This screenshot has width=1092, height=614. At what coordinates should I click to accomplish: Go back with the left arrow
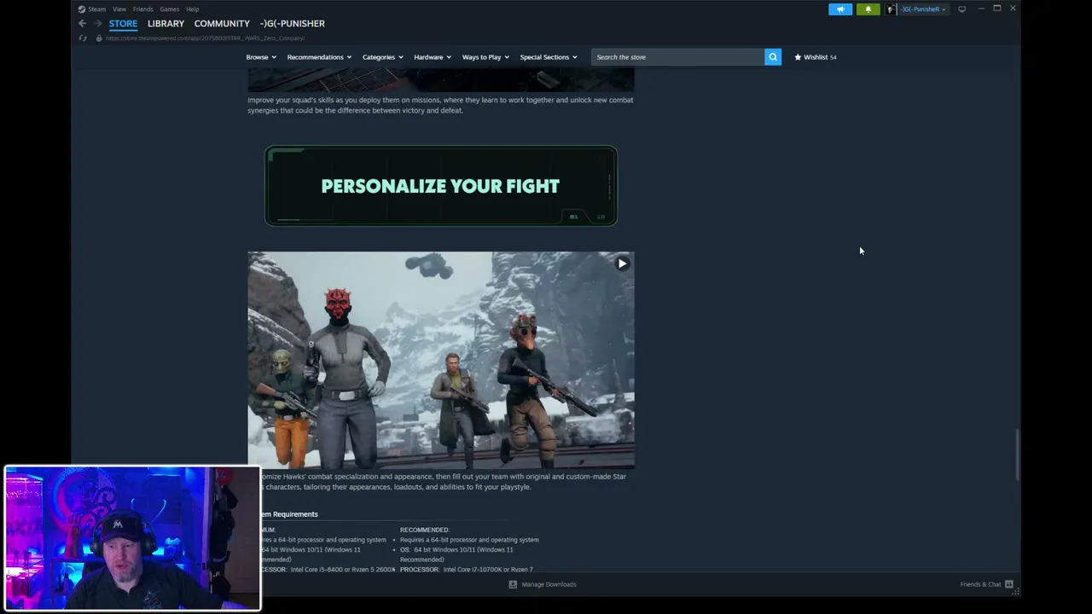82,24
